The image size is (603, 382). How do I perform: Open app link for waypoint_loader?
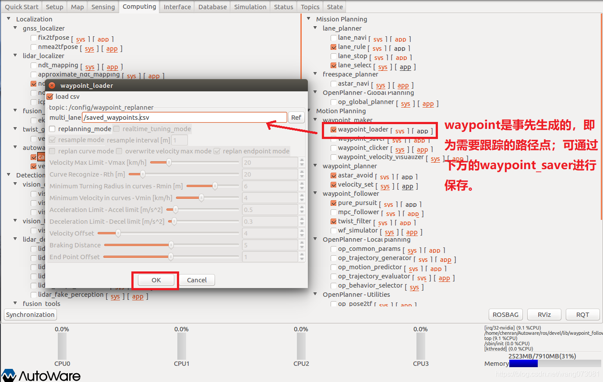[423, 131]
